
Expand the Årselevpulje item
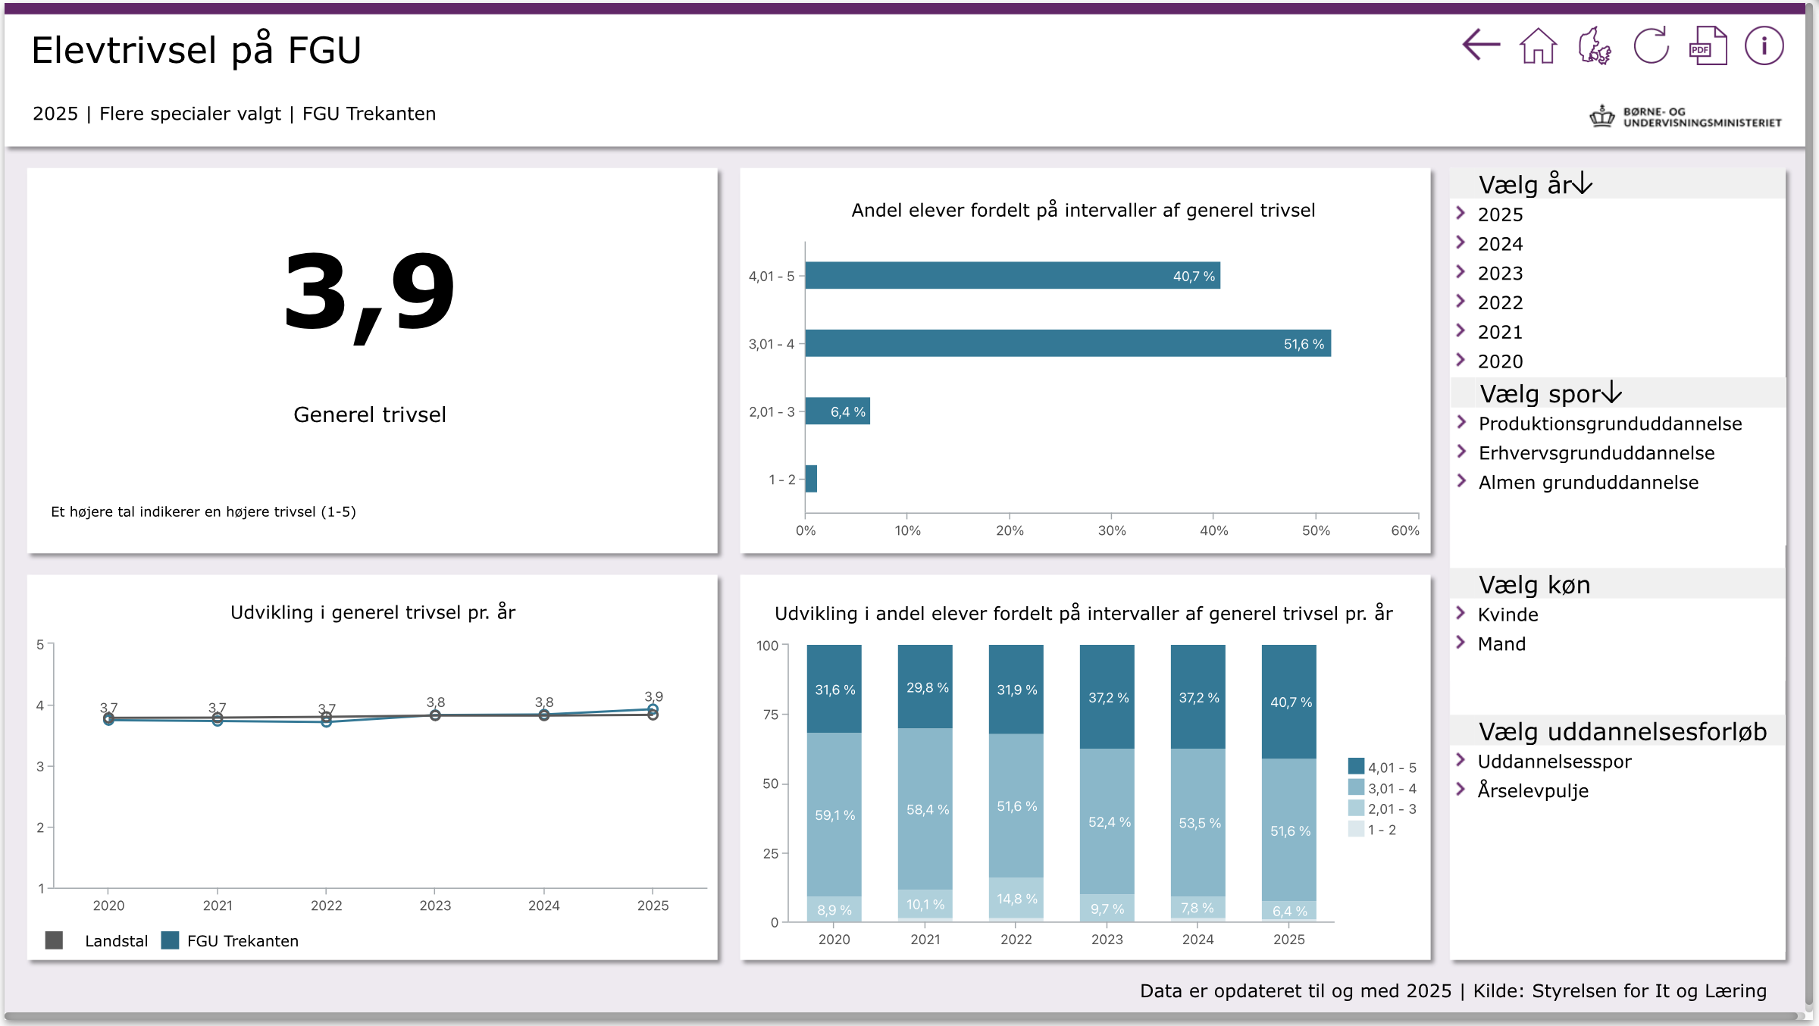[x=1533, y=790]
